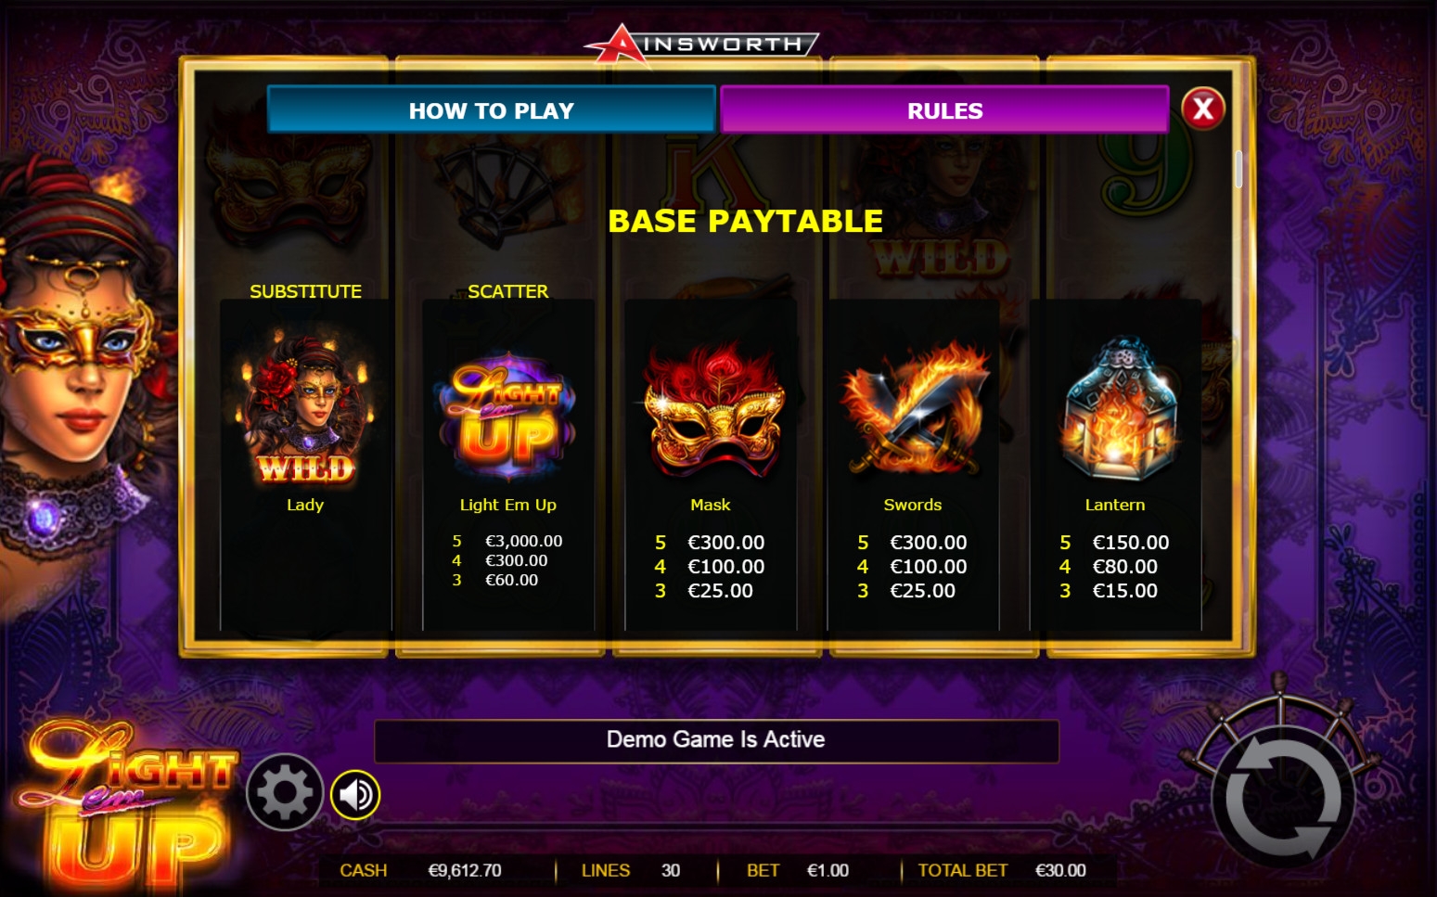
Task: Click the Demo Game Is Active banner
Action: coord(716,740)
